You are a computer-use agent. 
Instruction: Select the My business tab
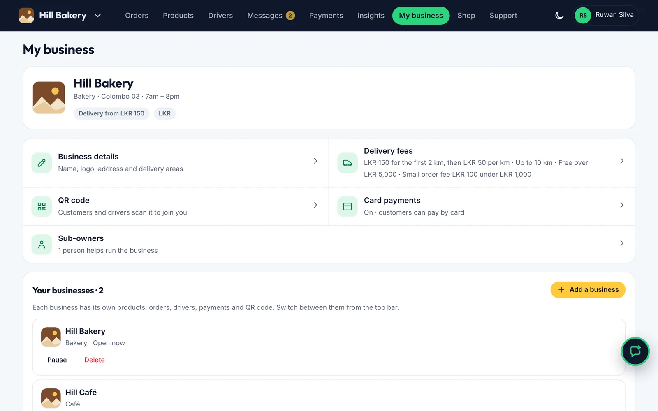tap(421, 16)
